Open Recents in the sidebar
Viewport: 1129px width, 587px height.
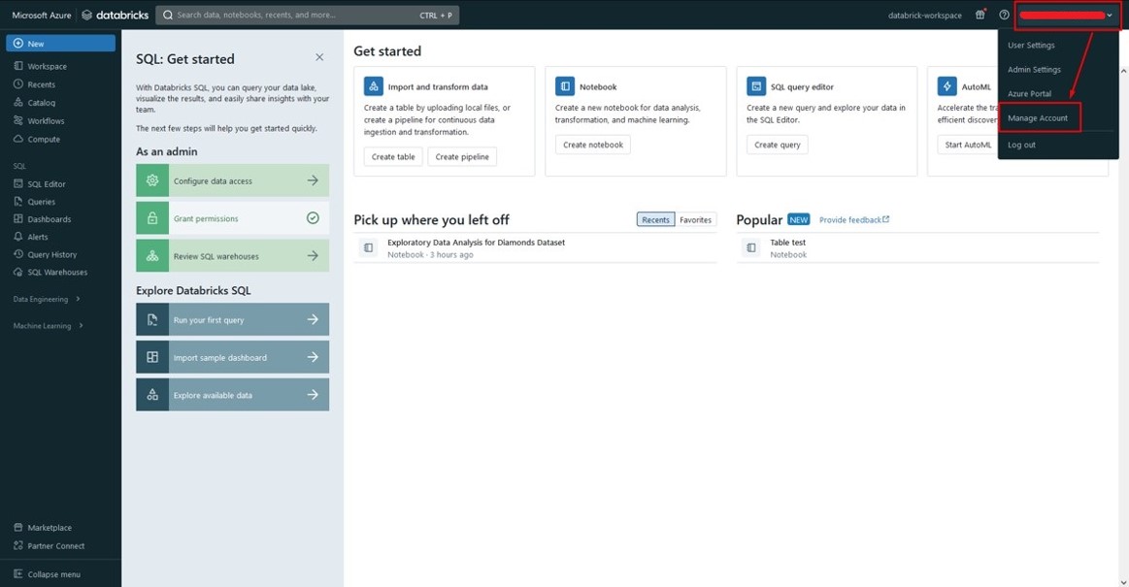[35, 84]
